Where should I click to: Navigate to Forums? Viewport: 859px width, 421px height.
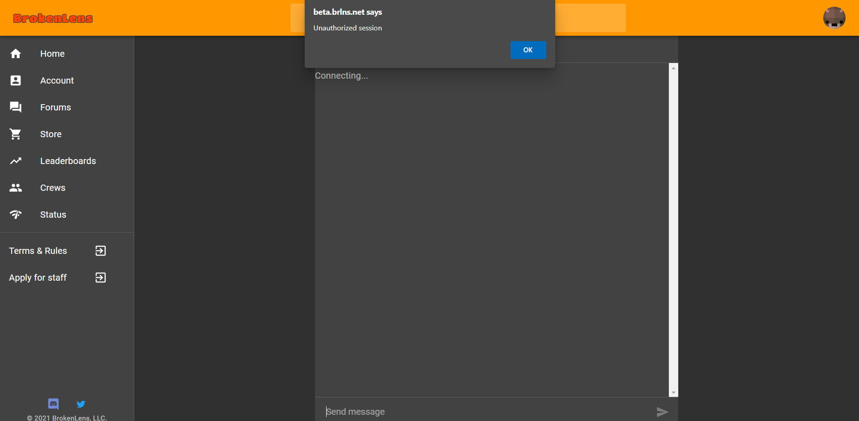[55, 107]
